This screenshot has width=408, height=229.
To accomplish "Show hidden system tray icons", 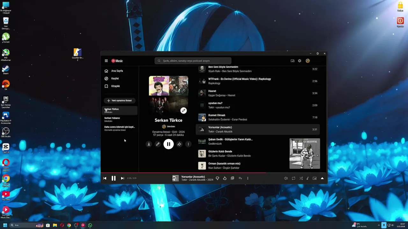I will click(x=379, y=225).
